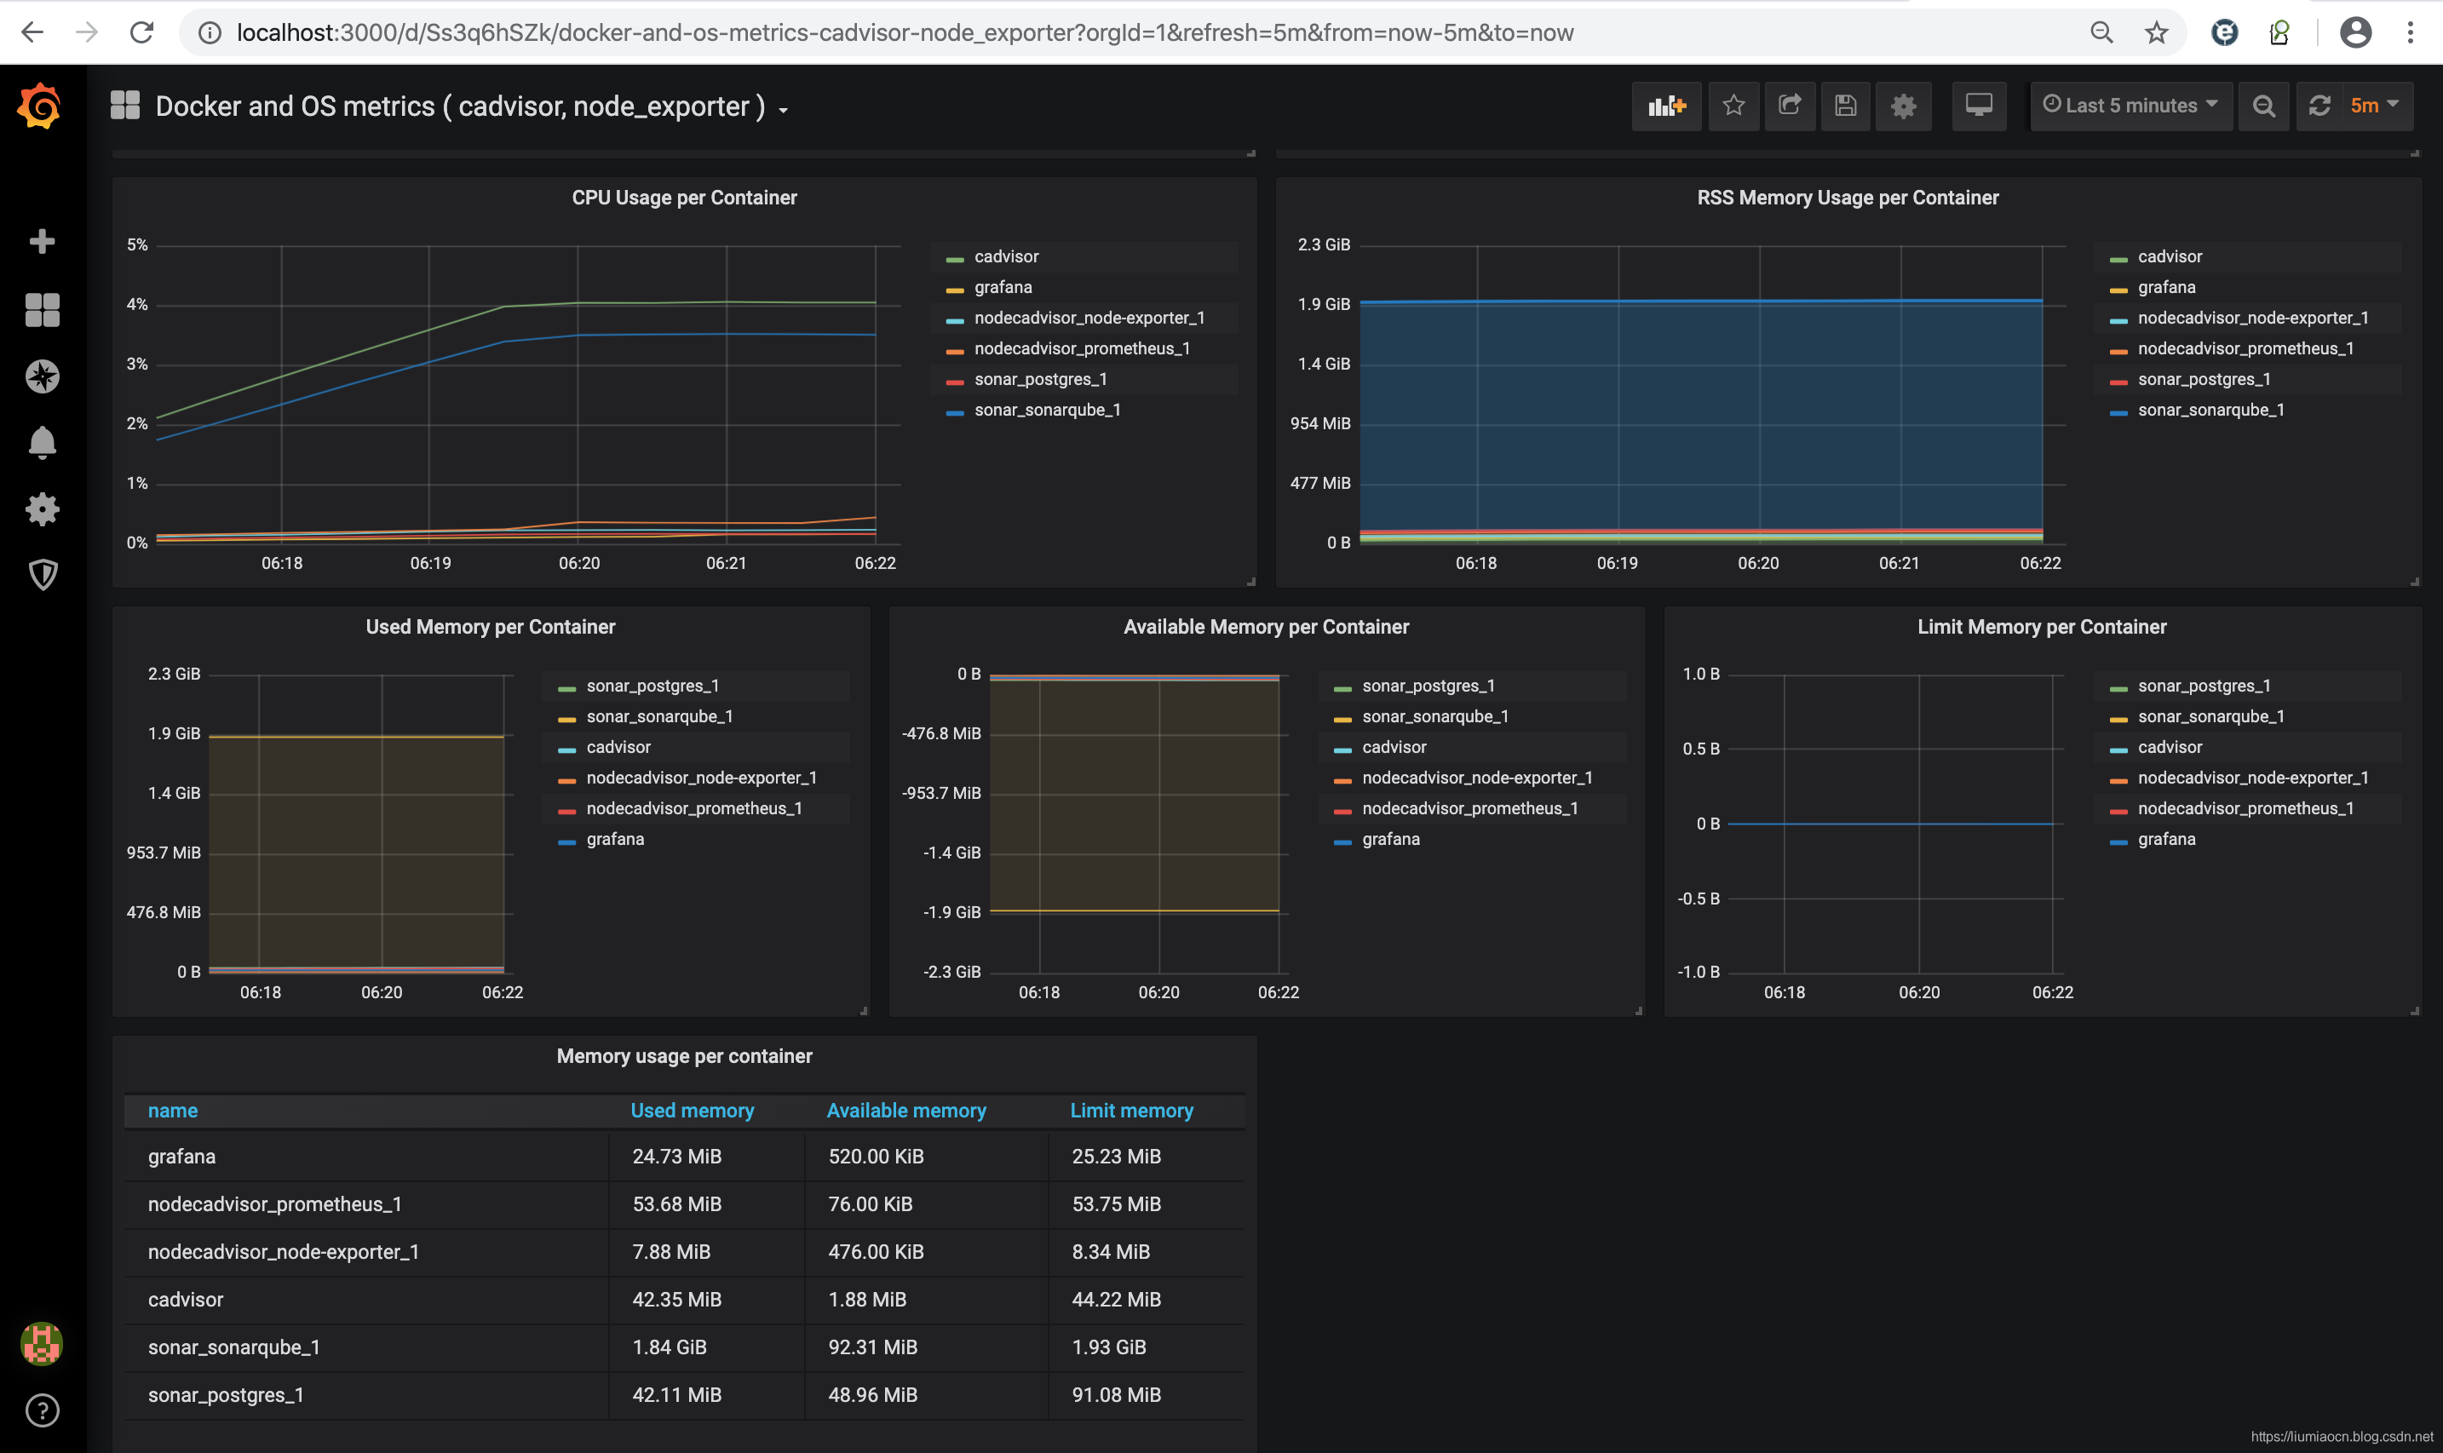Screen dimensions: 2443x1453
Task: Click sonar_sonarqube_1 yellow swatch in Used Memory legend
Action: click(x=567, y=719)
